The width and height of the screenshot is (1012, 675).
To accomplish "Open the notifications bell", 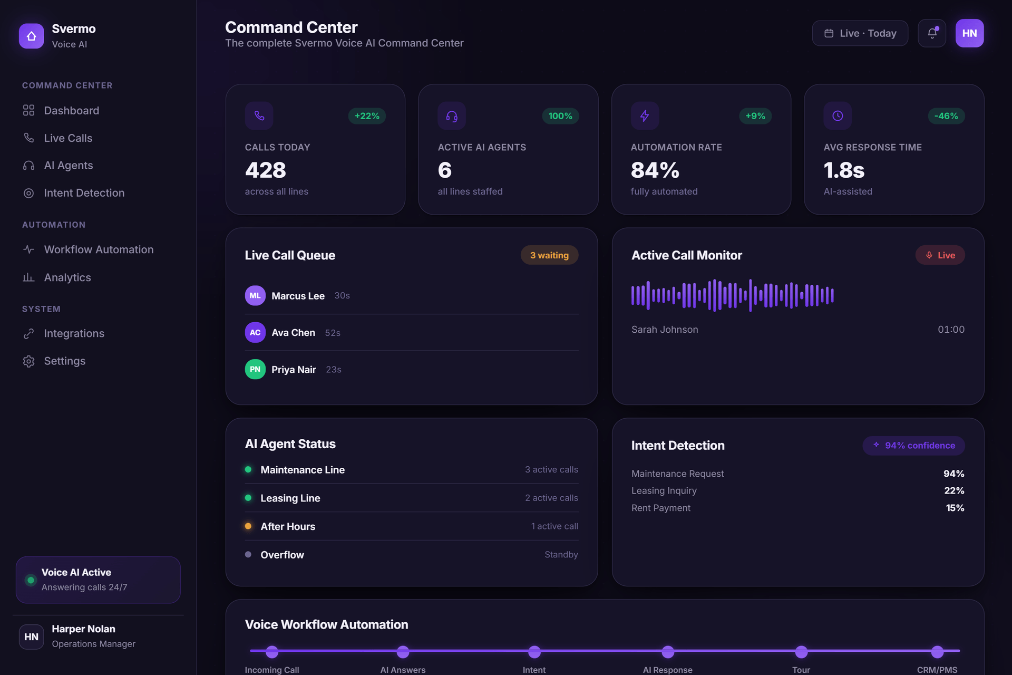I will coord(932,33).
